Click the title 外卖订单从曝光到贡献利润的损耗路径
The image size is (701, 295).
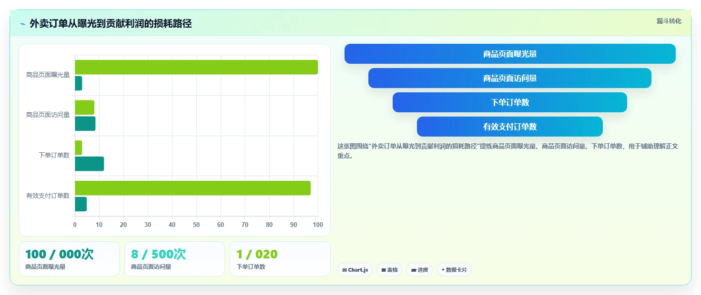[111, 23]
